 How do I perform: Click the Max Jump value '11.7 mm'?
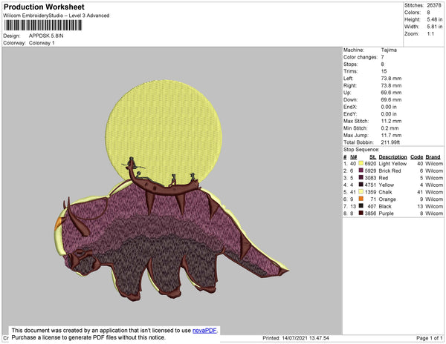click(391, 135)
